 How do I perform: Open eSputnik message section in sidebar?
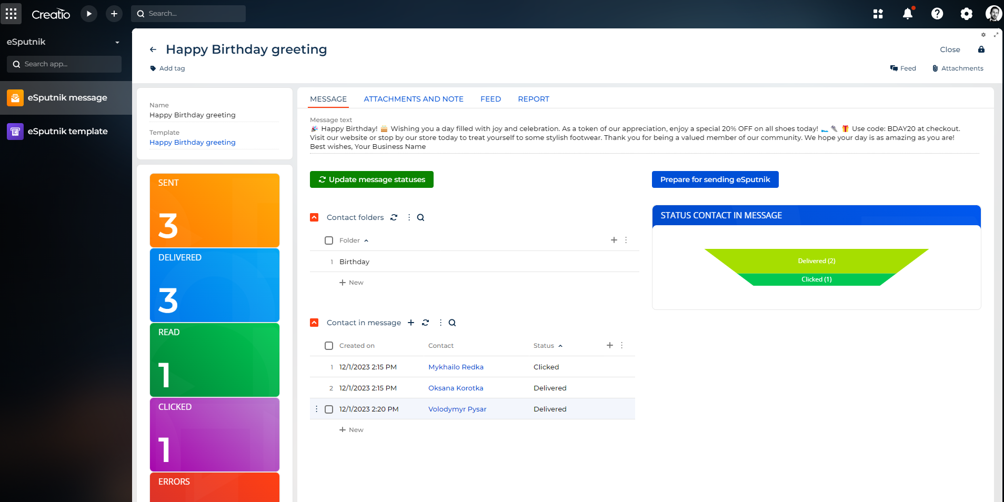(66, 98)
